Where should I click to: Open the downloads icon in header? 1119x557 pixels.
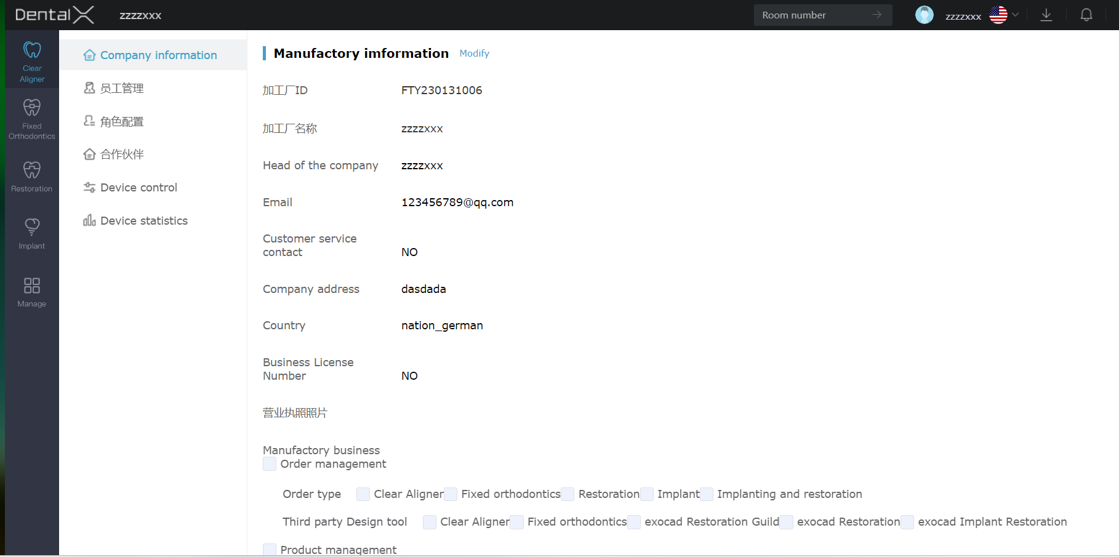[x=1046, y=15]
